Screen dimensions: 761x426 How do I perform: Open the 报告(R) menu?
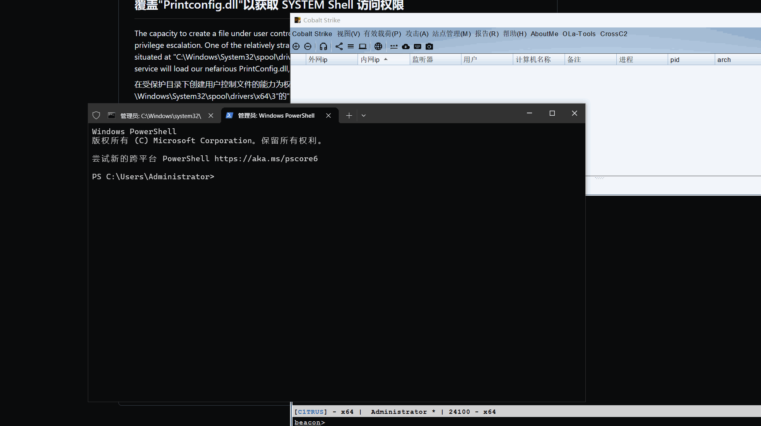(x=487, y=34)
